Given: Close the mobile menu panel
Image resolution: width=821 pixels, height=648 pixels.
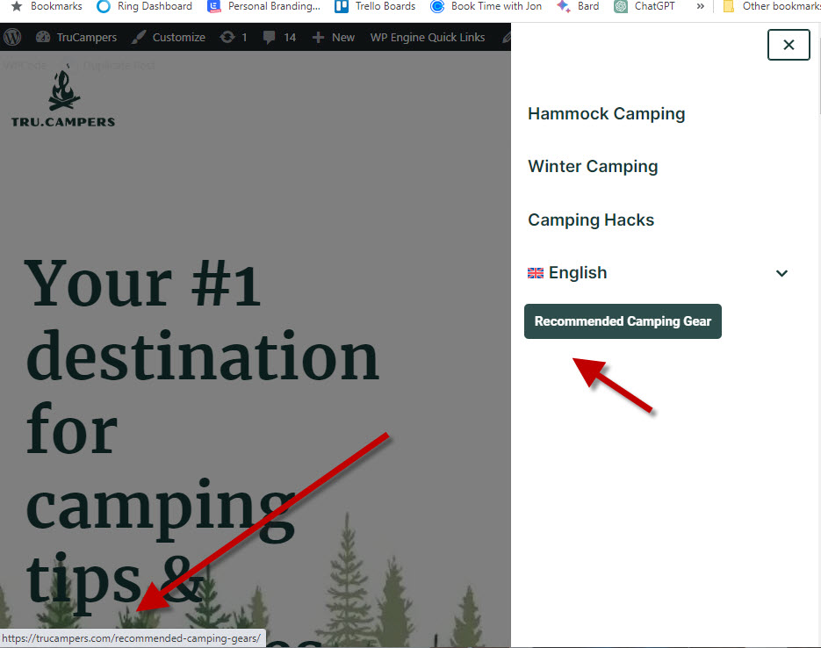Looking at the screenshot, I should pyautogui.click(x=789, y=45).
